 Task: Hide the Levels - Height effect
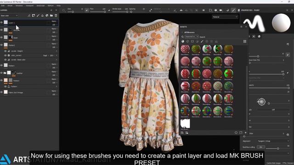5,51
